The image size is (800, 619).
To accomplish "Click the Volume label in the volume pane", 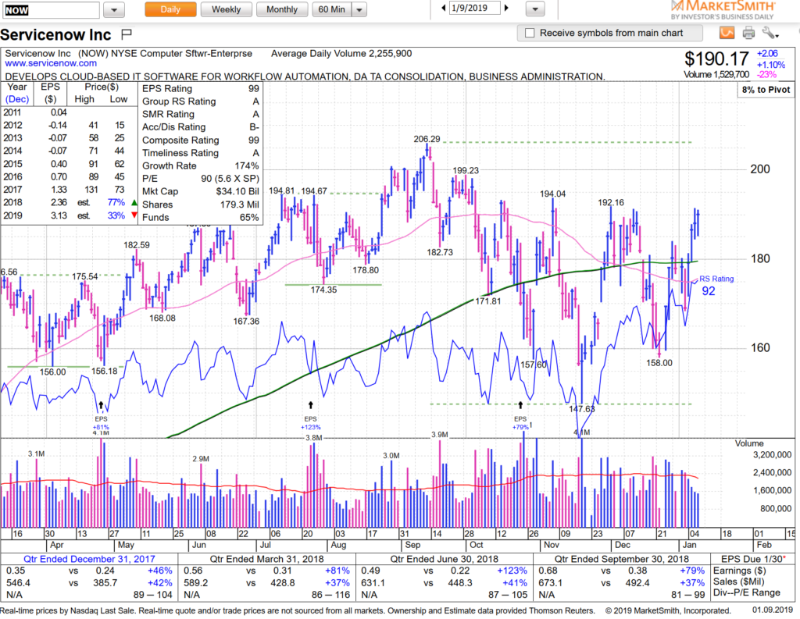I will click(749, 443).
